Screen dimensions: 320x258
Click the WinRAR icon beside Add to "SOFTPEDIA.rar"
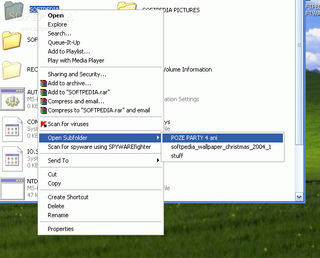(x=43, y=92)
